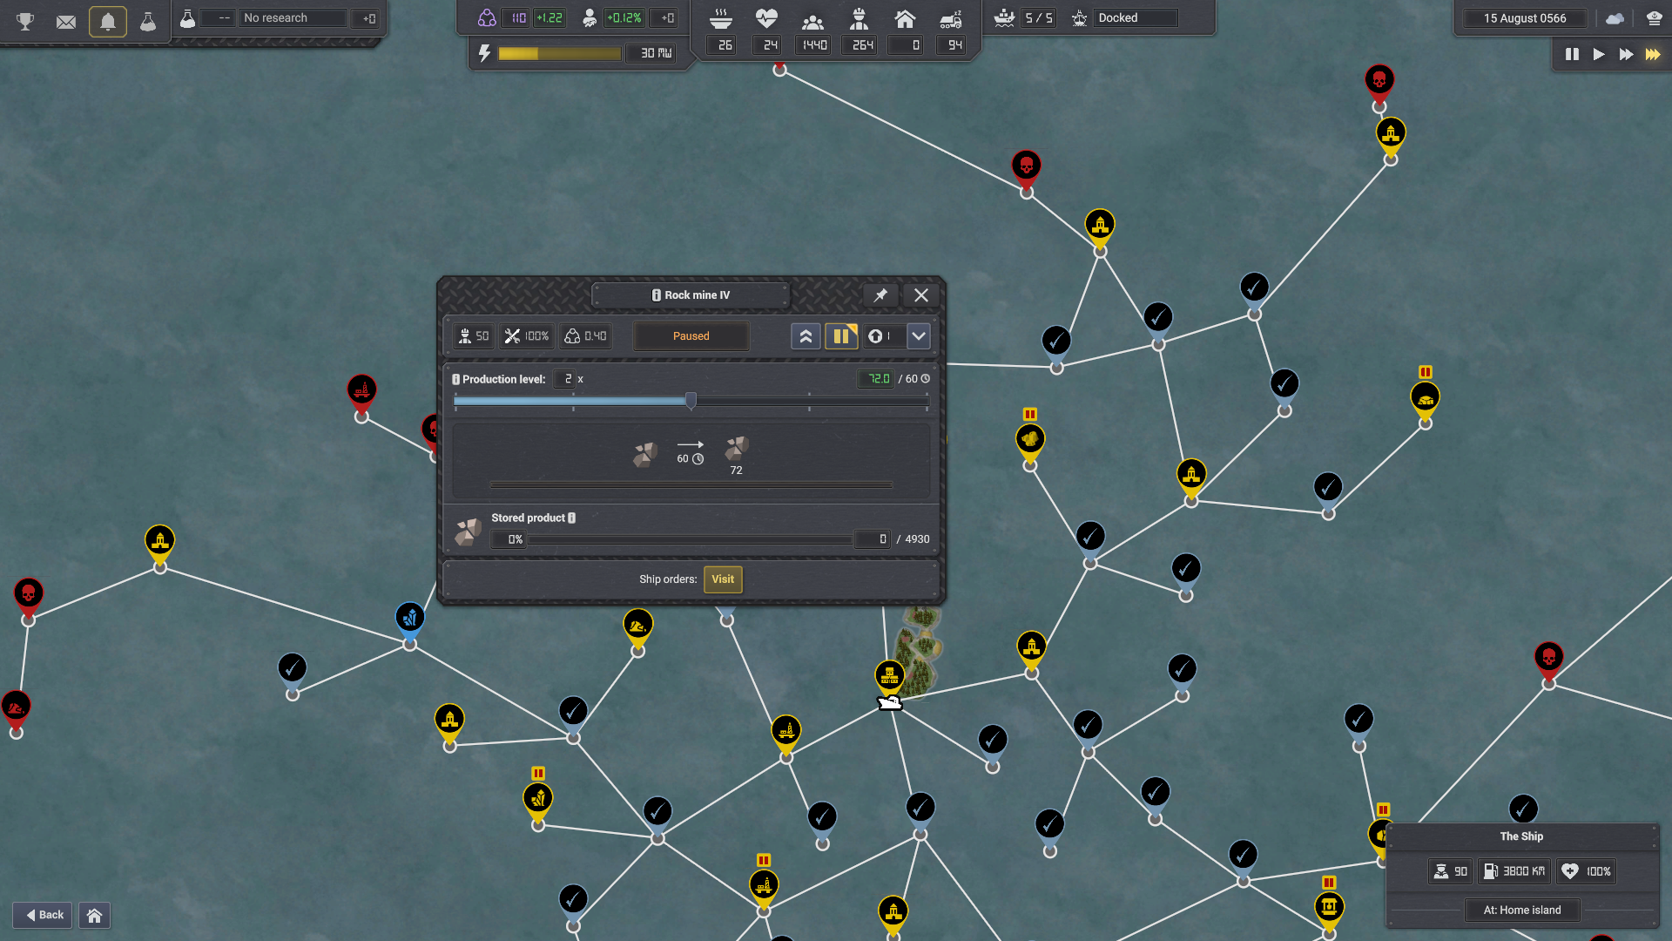The image size is (1672, 941).
Task: Click the health heart icon
Action: point(766,18)
